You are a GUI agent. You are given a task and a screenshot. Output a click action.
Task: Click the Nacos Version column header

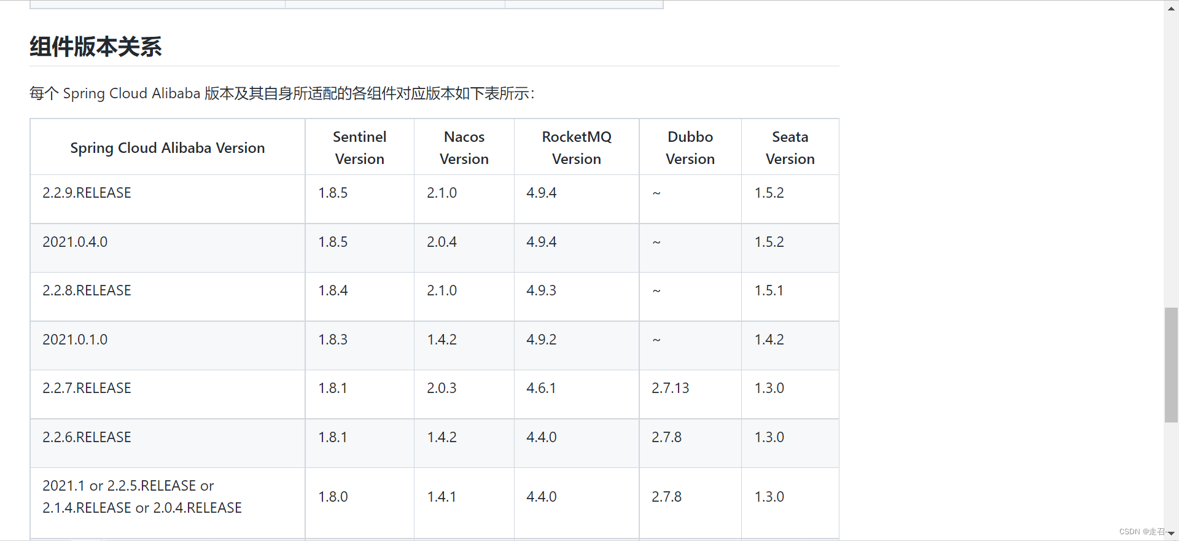pyautogui.click(x=464, y=148)
